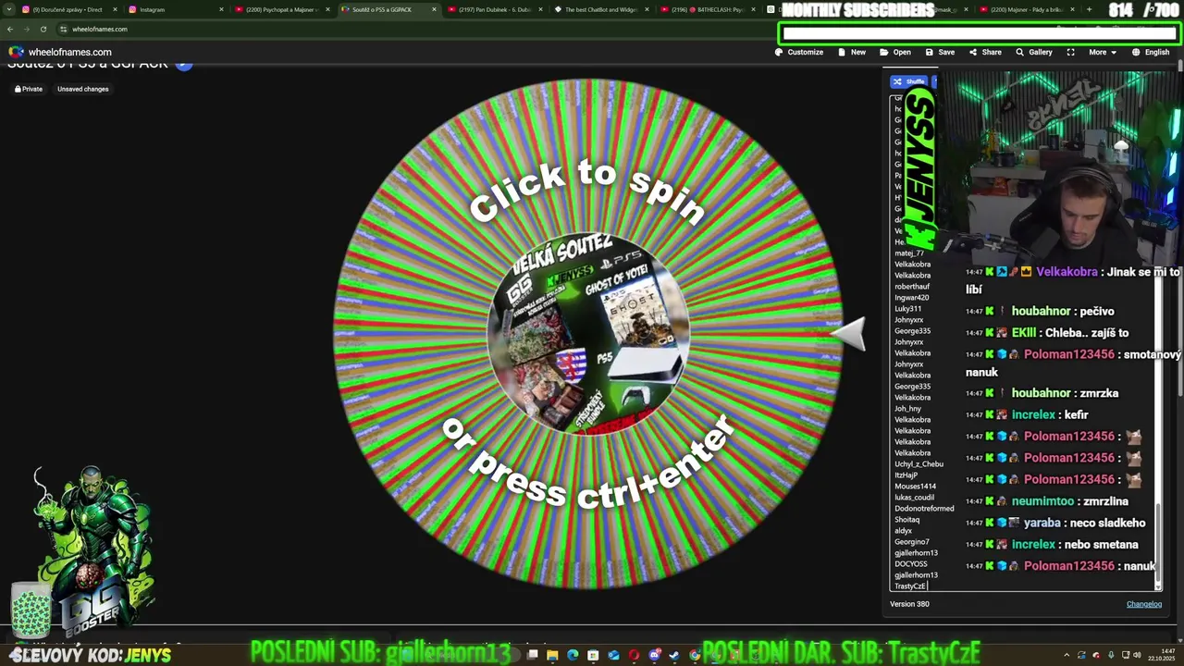Switch to B4THECLASH tab
Viewport: 1184px width, 666px height.
(708, 9)
